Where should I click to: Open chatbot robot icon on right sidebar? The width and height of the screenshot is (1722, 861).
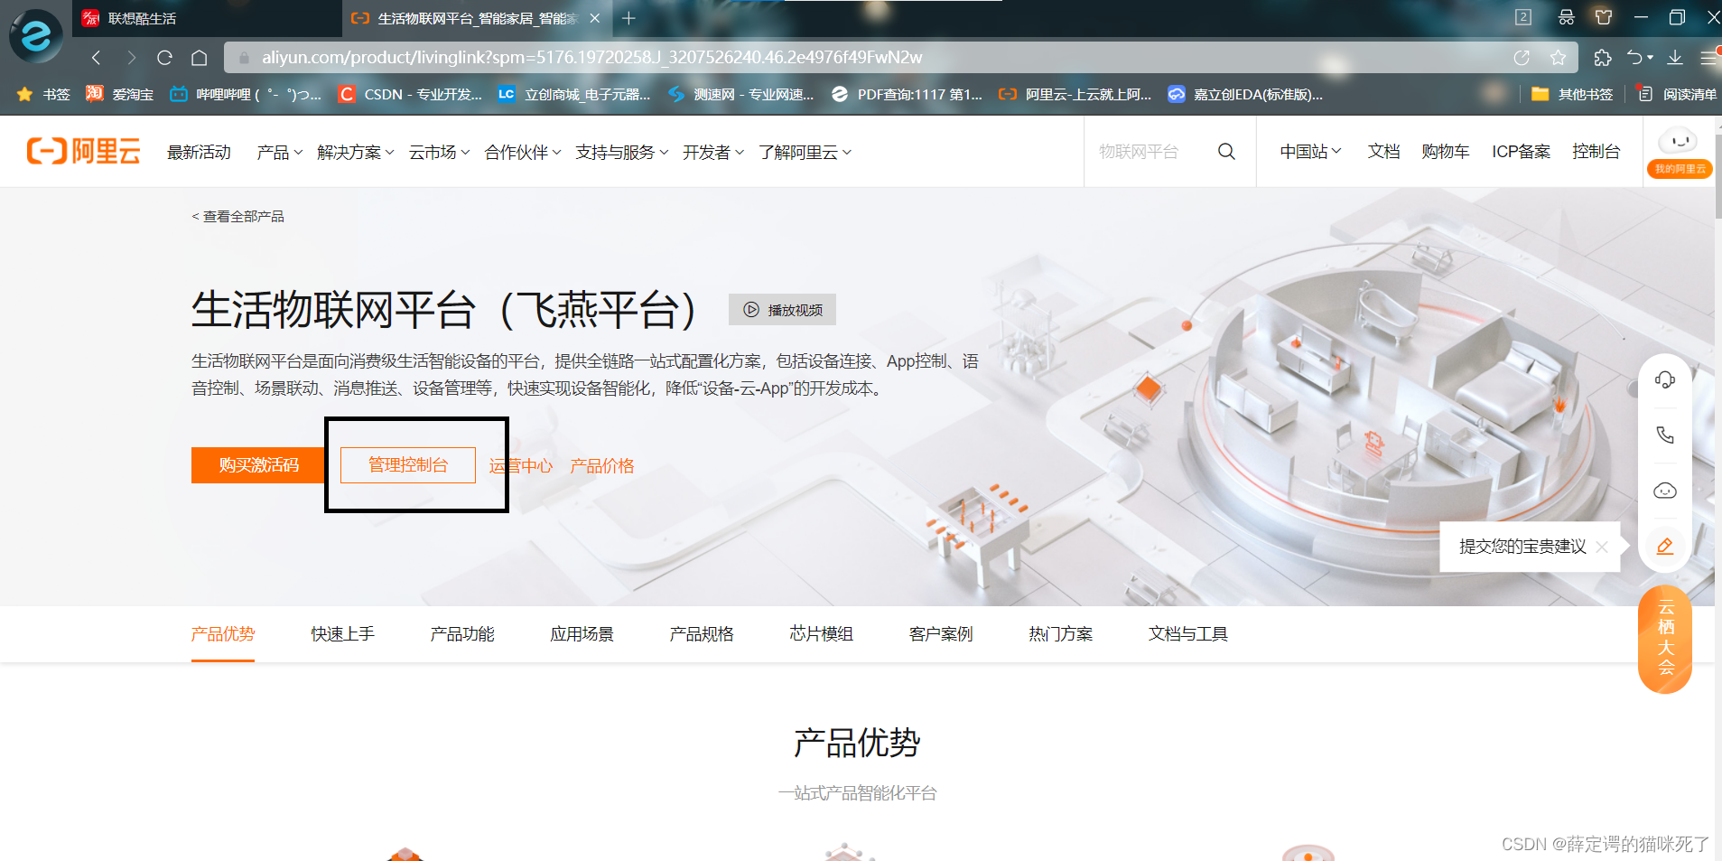[1665, 491]
